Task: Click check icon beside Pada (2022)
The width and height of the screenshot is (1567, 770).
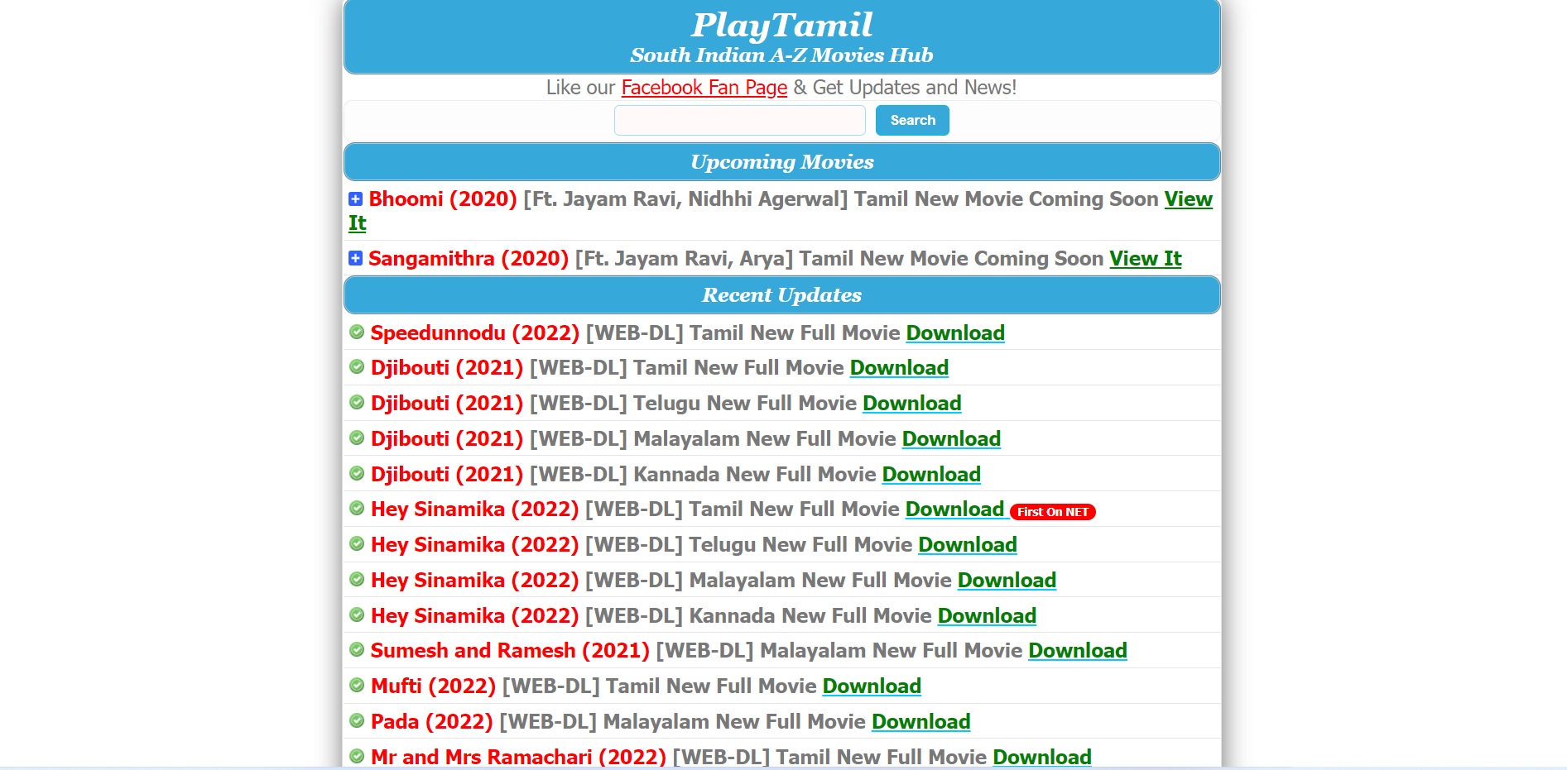Action: click(x=357, y=720)
